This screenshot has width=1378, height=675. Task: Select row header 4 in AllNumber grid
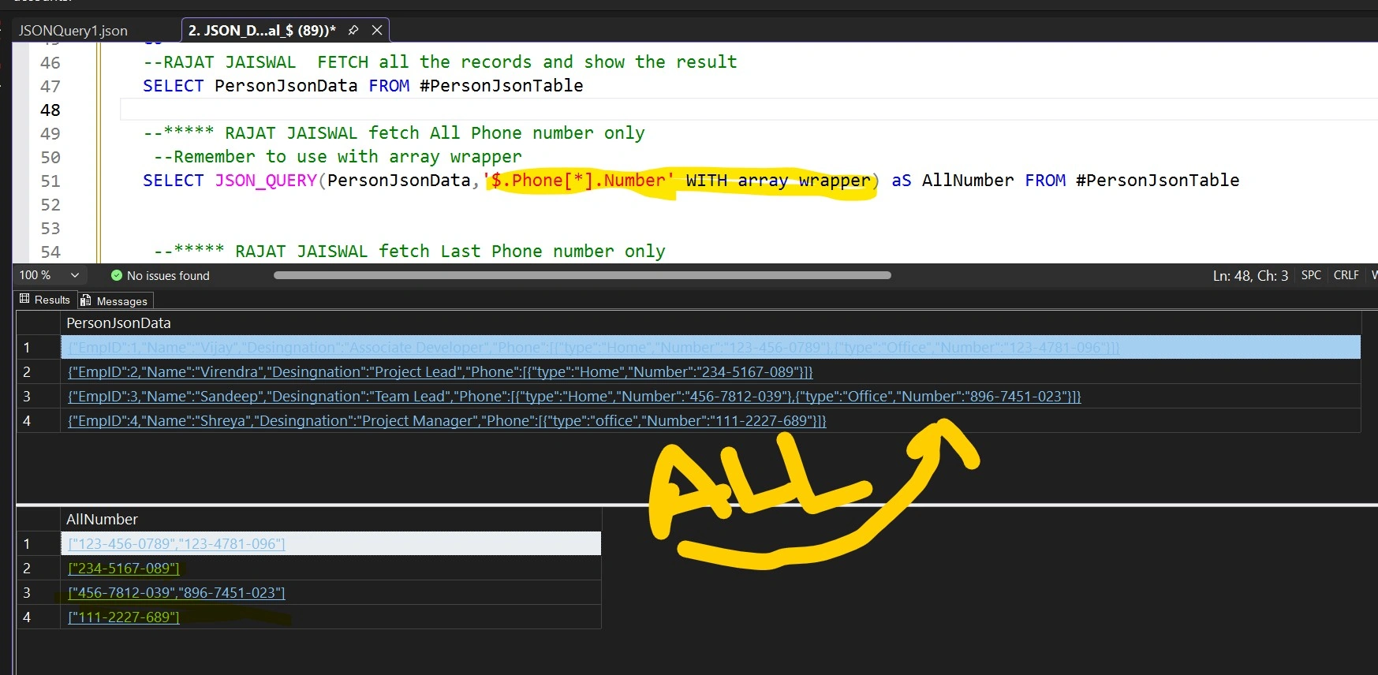click(x=38, y=617)
